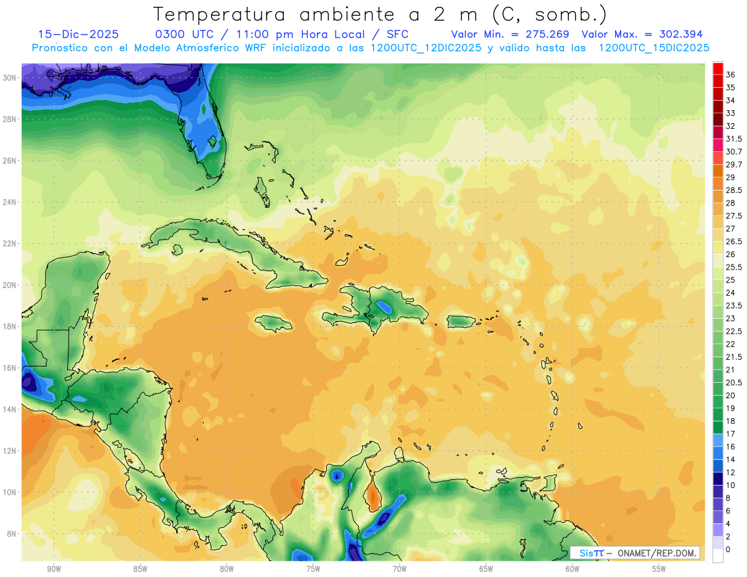Click the '0300 UTC / 11:00 pm Hora Local' time text
The width and height of the screenshot is (747, 577).
[261, 34]
